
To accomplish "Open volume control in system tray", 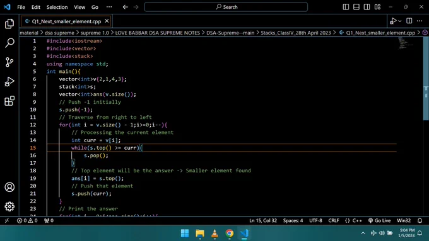I will pyautogui.click(x=382, y=233).
